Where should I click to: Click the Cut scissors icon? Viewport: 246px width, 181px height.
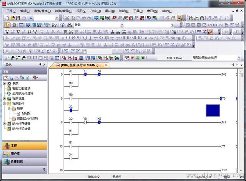[67, 18]
